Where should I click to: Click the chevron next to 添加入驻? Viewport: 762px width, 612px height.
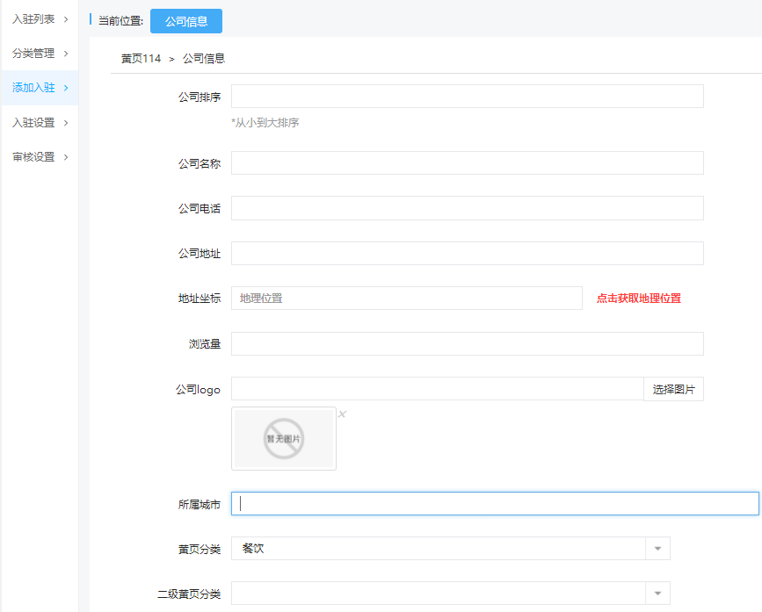click(x=66, y=88)
